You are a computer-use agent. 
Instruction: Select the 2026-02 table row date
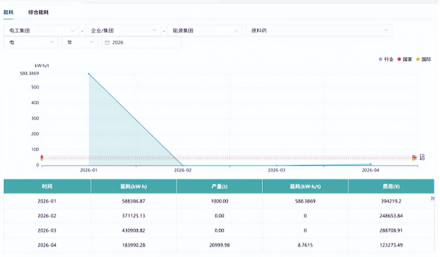(x=47, y=216)
